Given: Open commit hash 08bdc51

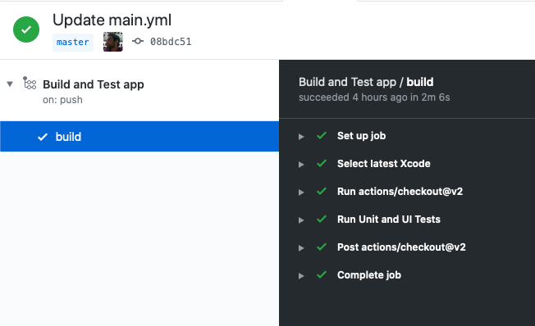Looking at the screenshot, I should (x=171, y=42).
